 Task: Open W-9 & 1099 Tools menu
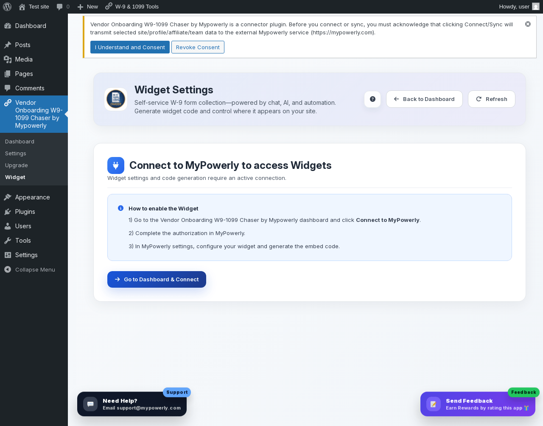(132, 7)
